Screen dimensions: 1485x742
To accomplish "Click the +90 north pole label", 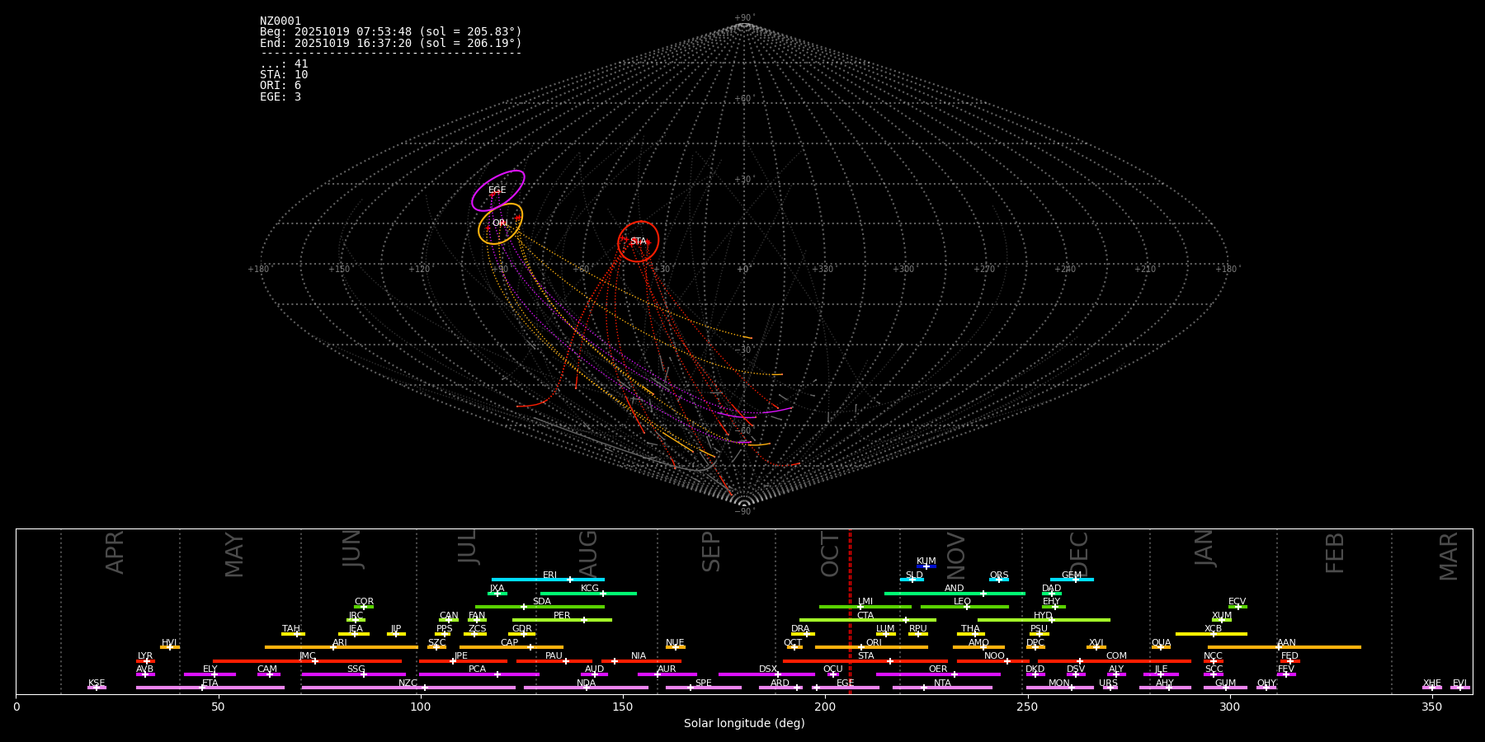I will click(743, 18).
